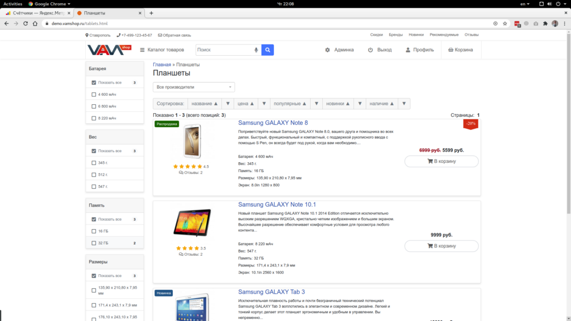
Task: Open Samsung GALAXY Note 10.1 product image
Action: click(192, 223)
